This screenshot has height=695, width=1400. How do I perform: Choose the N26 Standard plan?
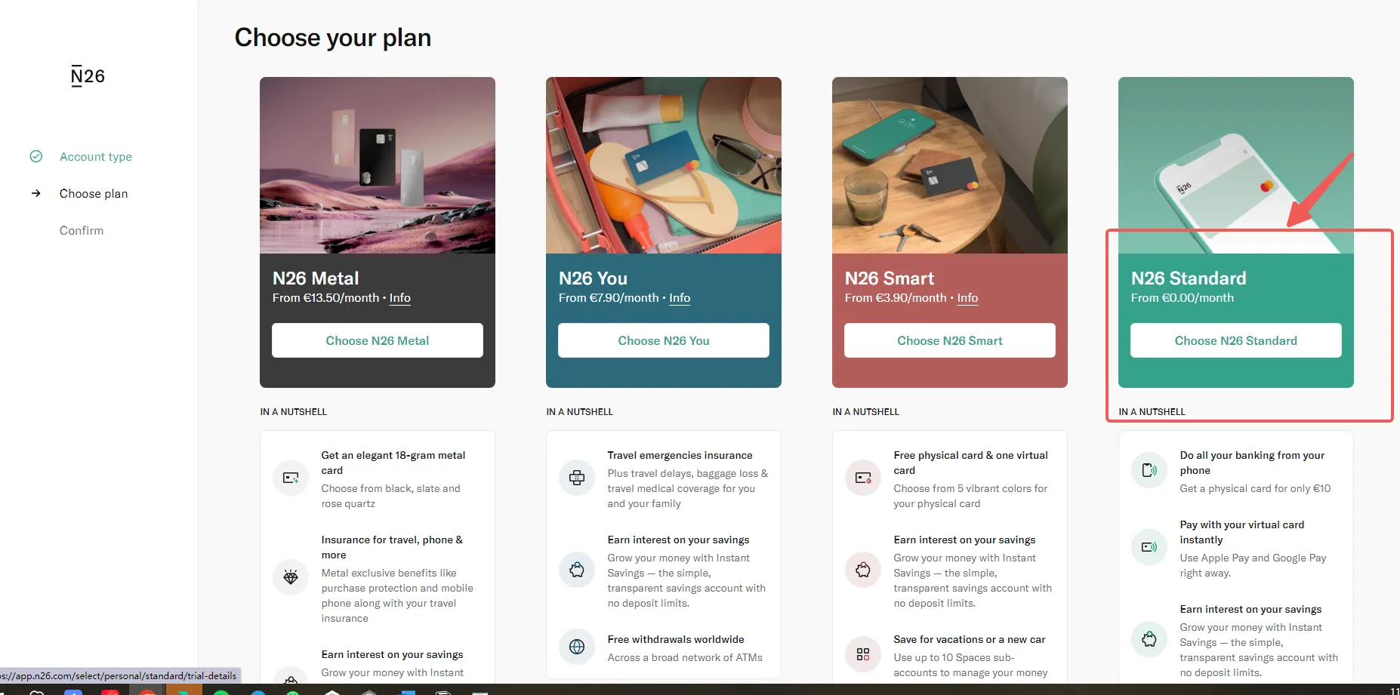pos(1236,340)
